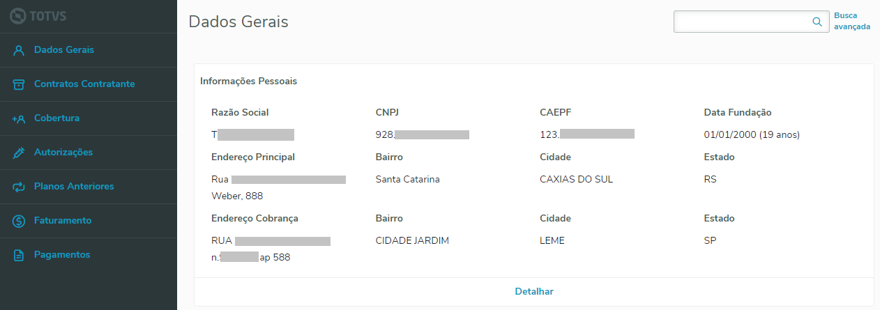Go to Contratos Contratante in the sidebar
The width and height of the screenshot is (880, 310).
(x=84, y=84)
